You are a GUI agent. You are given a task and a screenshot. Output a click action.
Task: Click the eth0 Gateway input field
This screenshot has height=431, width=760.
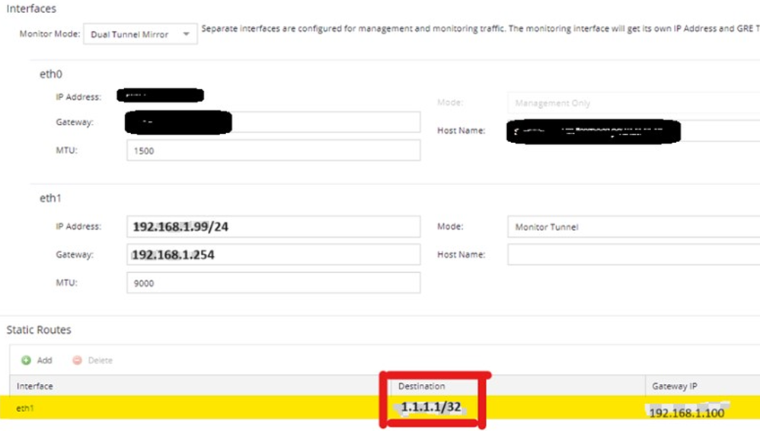click(x=273, y=122)
